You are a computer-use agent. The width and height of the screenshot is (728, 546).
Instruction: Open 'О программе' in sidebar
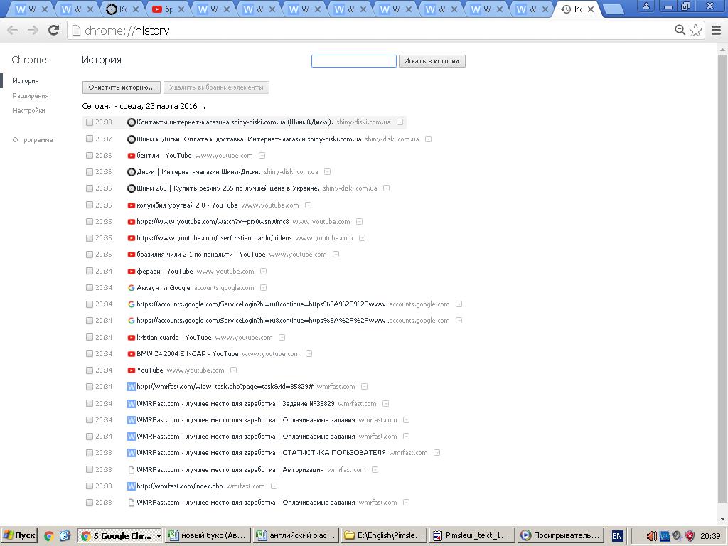click(33, 140)
